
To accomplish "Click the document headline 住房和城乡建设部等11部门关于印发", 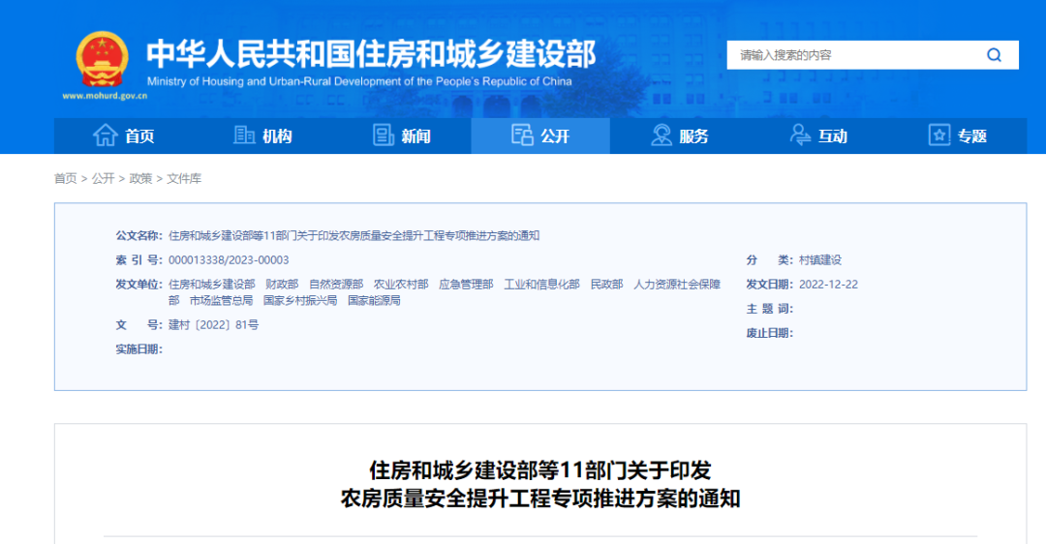I will click(x=539, y=470).
